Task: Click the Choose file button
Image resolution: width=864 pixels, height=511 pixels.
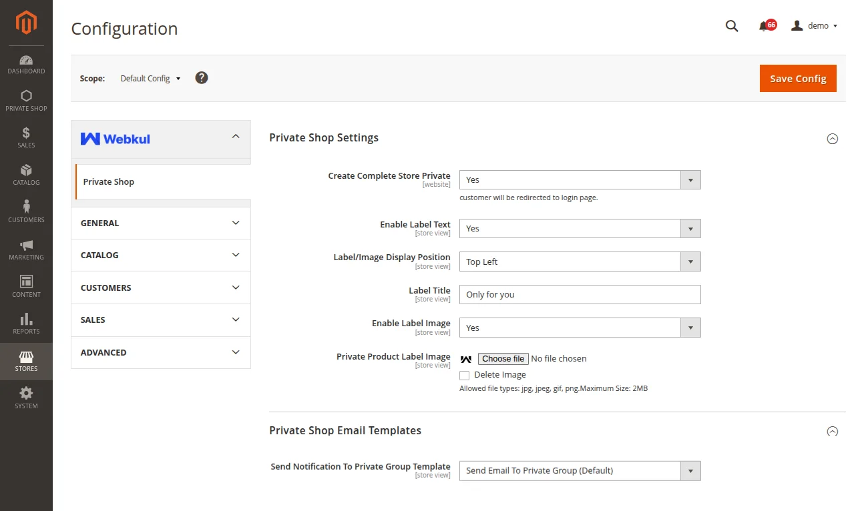Action: pyautogui.click(x=503, y=359)
